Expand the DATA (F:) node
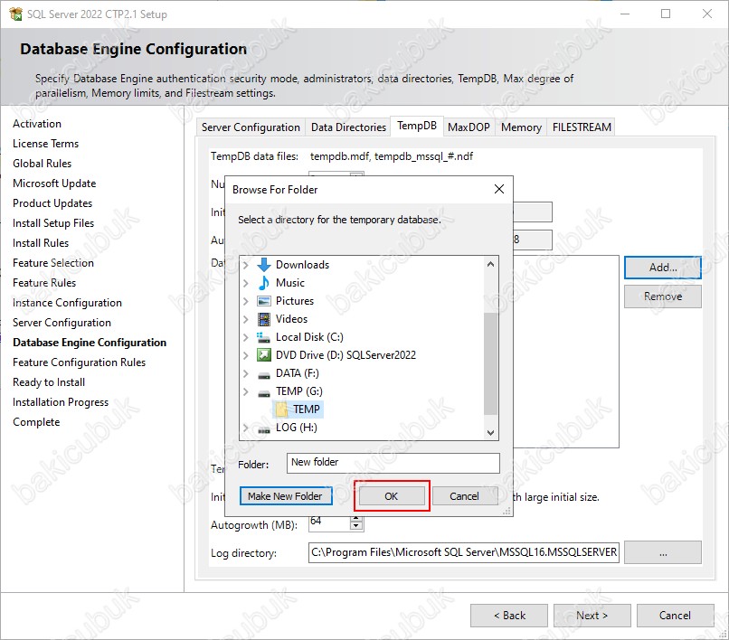 (x=245, y=373)
